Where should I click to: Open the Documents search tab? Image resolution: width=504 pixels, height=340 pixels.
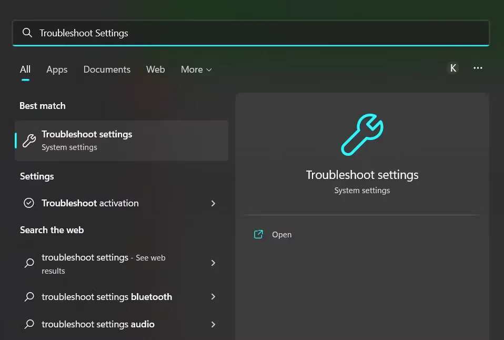(107, 69)
